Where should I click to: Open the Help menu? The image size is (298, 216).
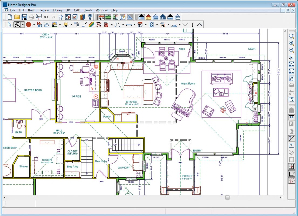tap(115, 10)
